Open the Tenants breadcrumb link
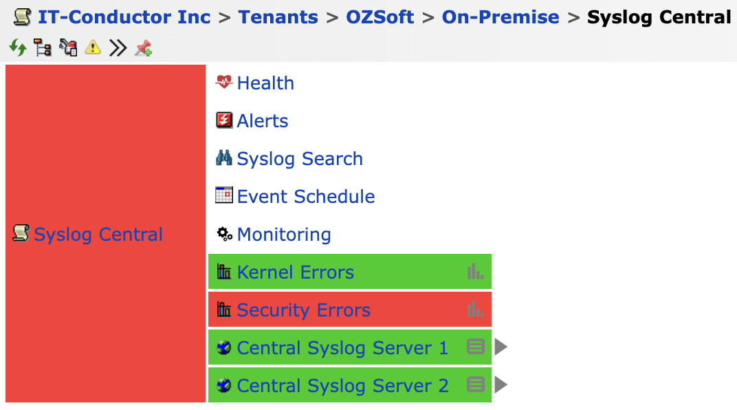The height and width of the screenshot is (410, 737). point(278,17)
